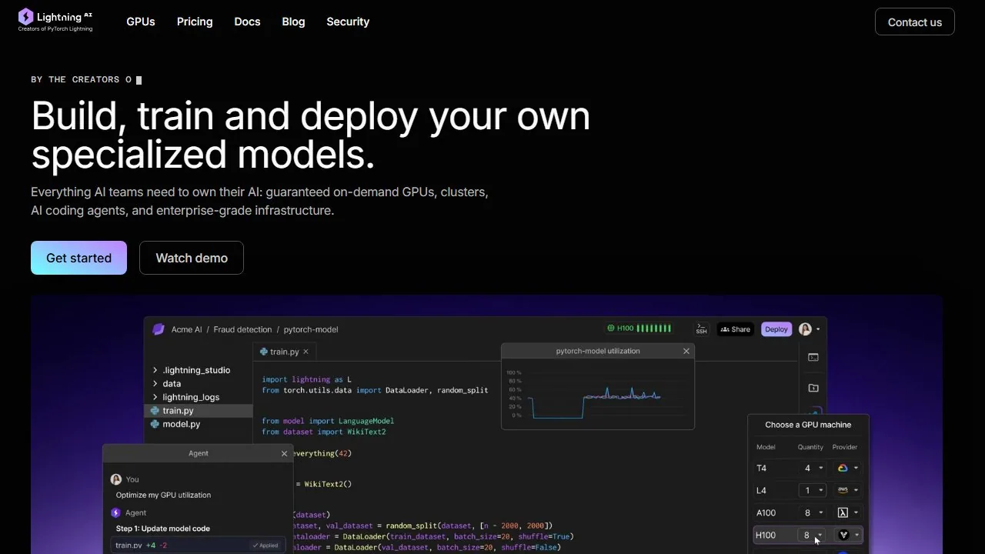Open the A100 quantity dropdown
The image size is (985, 554).
click(x=811, y=512)
